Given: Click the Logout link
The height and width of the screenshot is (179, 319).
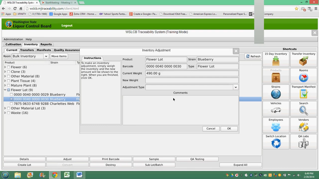Looking at the screenshot, I should pos(67,25).
